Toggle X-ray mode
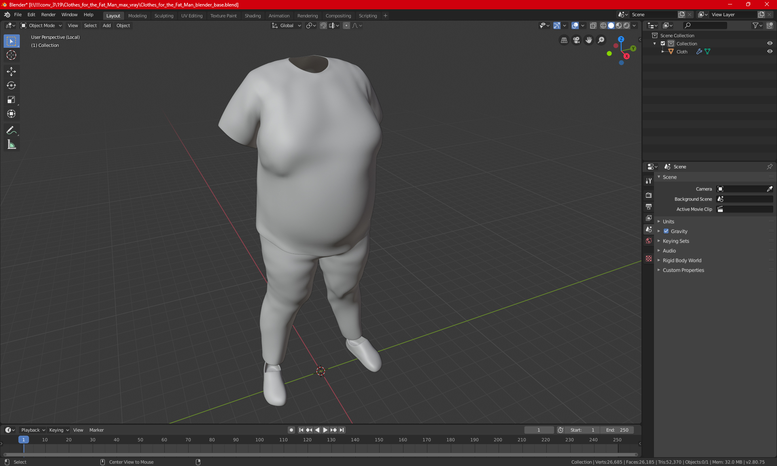Screen dimensions: 777x466 coord(593,25)
